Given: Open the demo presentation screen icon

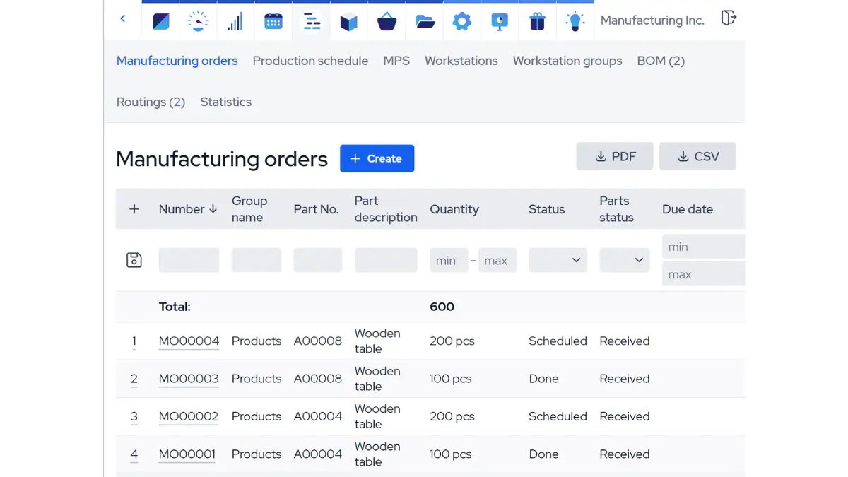Looking at the screenshot, I should click(x=500, y=20).
